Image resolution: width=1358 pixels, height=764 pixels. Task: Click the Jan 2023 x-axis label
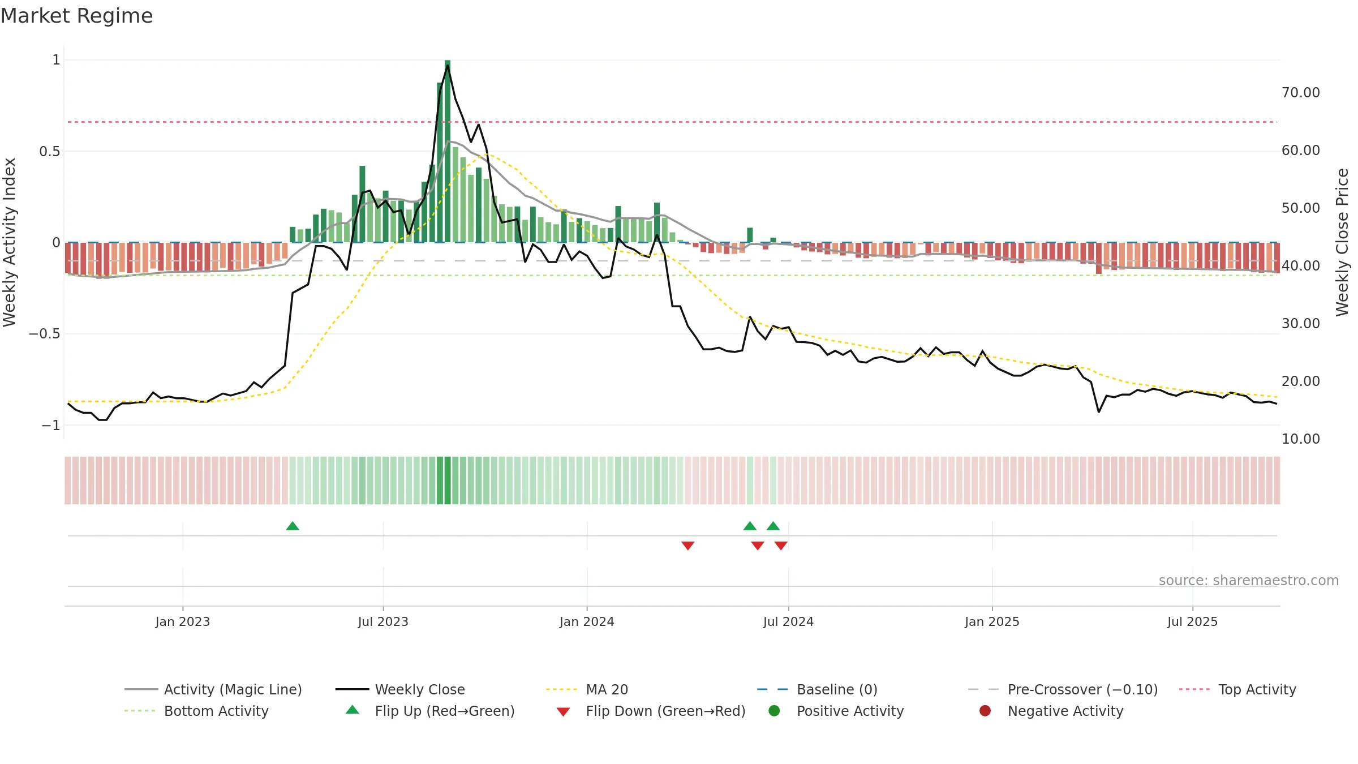coord(183,622)
